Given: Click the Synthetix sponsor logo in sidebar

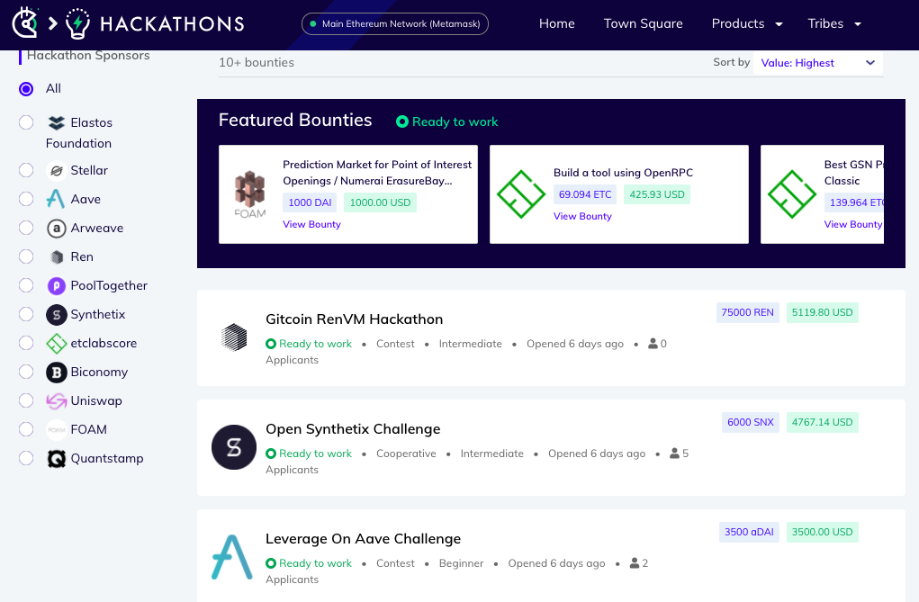Looking at the screenshot, I should click(x=57, y=315).
